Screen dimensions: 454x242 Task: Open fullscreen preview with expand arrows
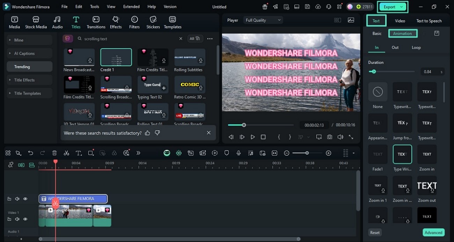pos(351,137)
